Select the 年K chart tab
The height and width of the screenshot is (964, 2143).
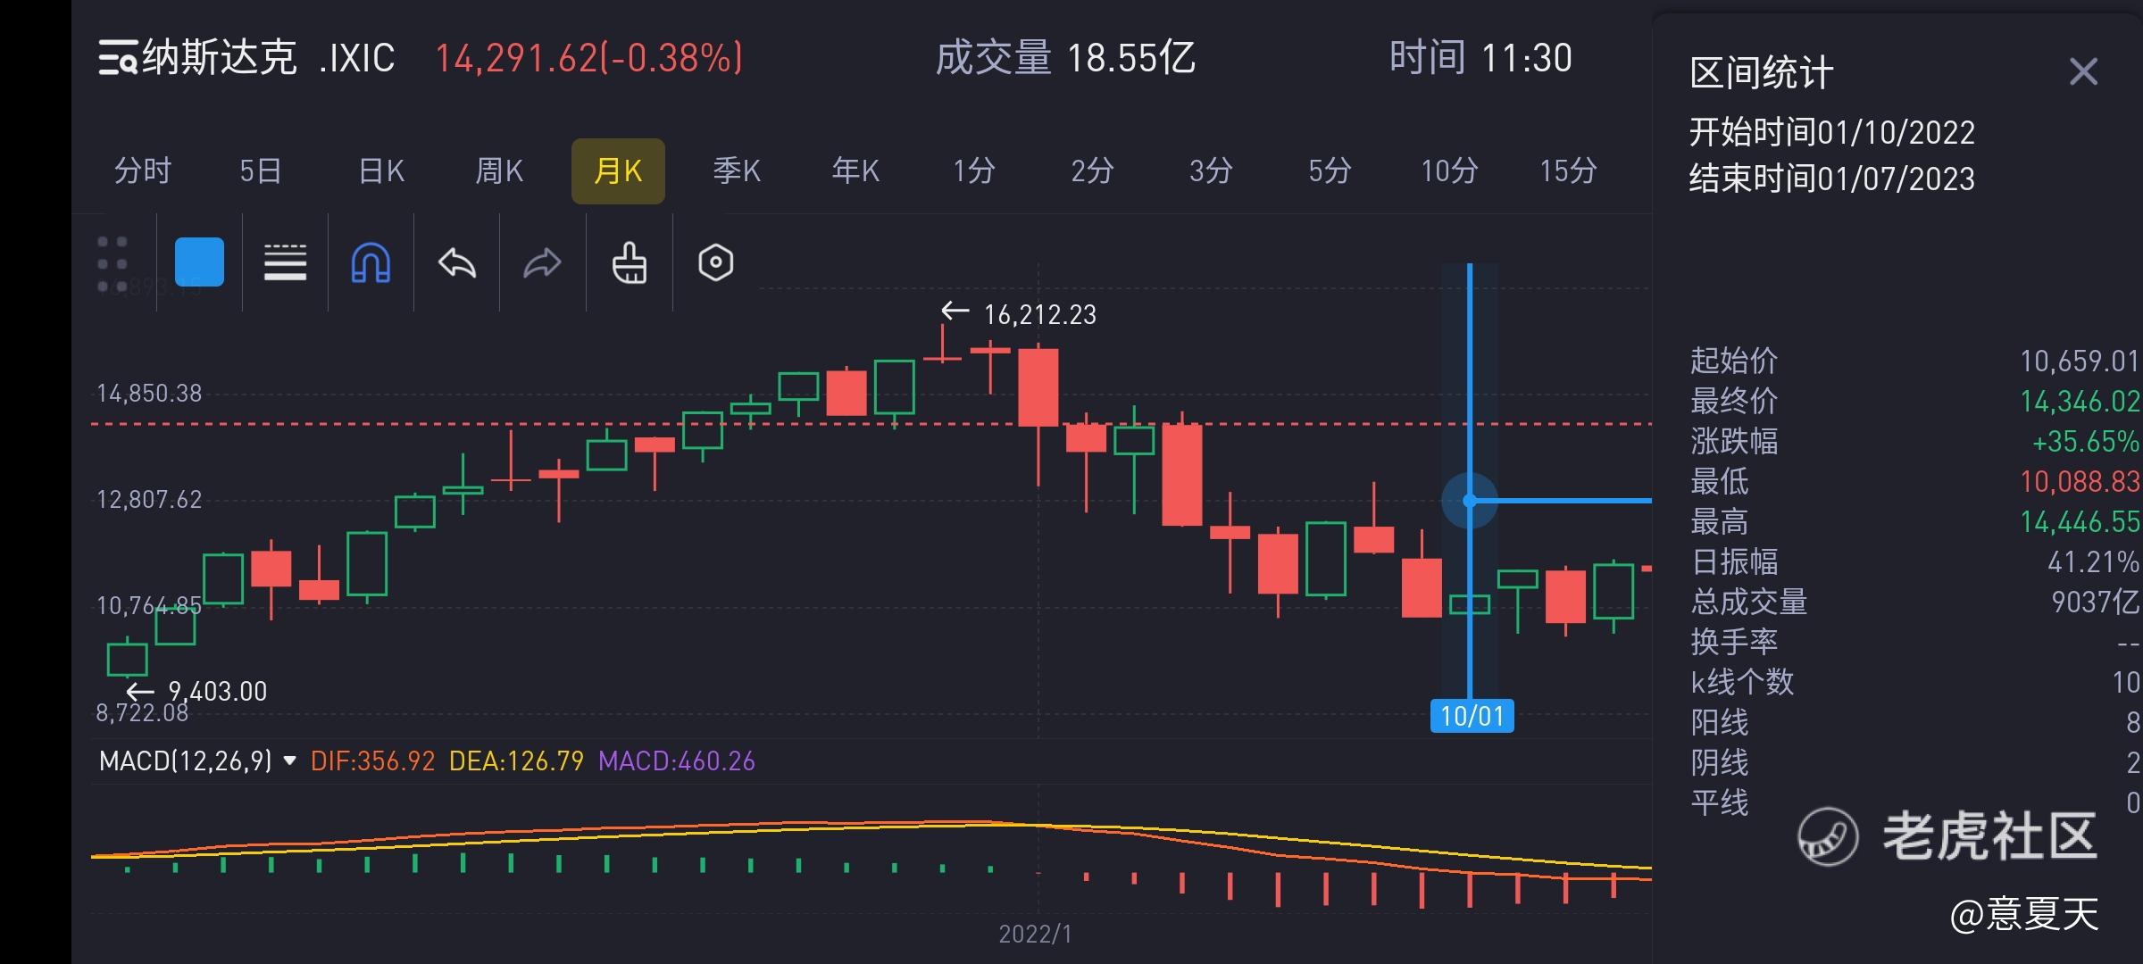[855, 170]
